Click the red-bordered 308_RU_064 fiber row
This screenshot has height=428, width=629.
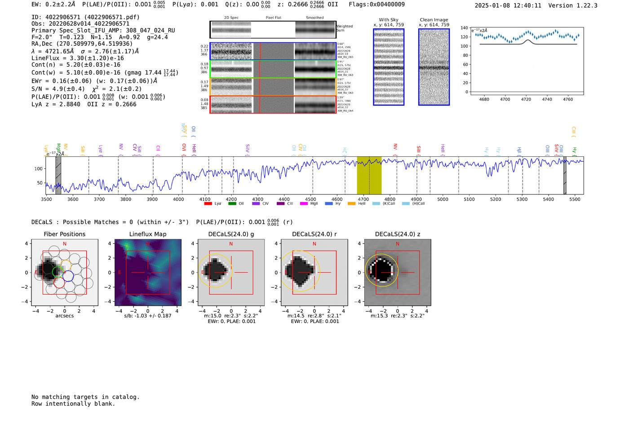point(273,105)
